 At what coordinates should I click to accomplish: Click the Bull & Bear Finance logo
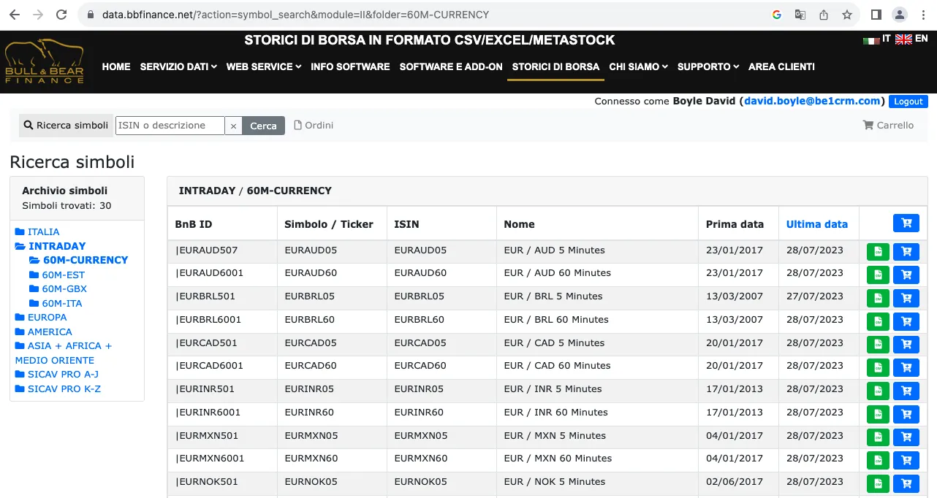click(44, 61)
